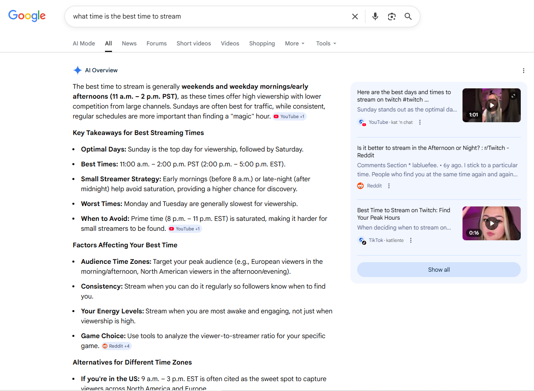Expand the Tools dropdown
The image size is (534, 391).
pyautogui.click(x=326, y=43)
